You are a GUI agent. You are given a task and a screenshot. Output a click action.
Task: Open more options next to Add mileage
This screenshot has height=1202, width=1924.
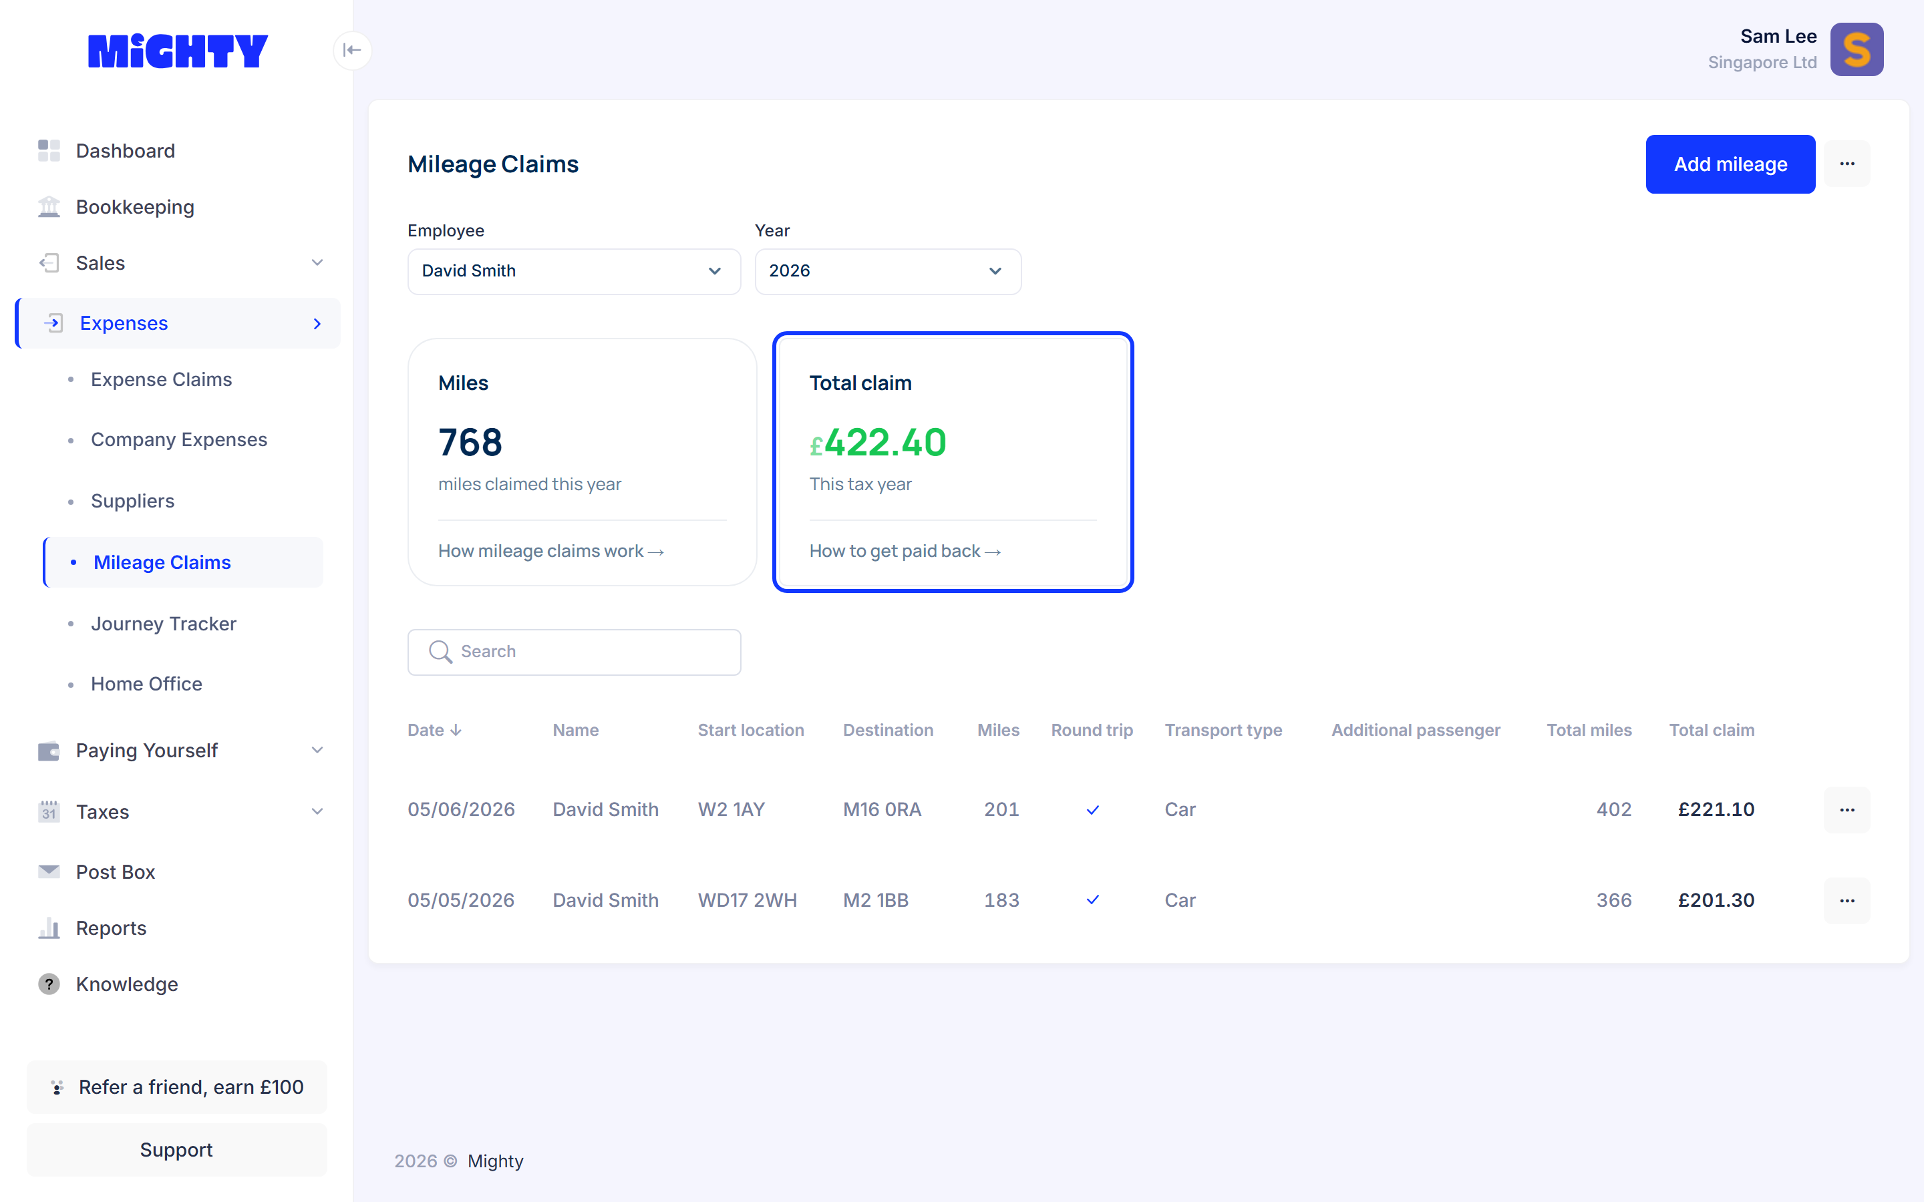pyautogui.click(x=1847, y=164)
